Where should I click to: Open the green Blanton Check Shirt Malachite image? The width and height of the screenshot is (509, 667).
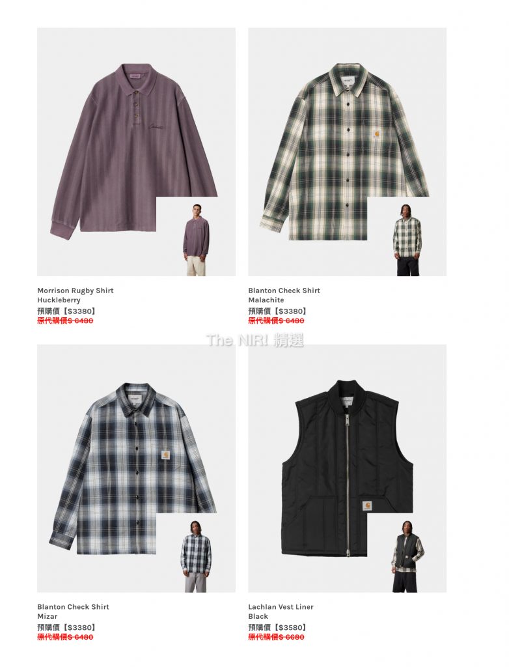click(x=347, y=152)
